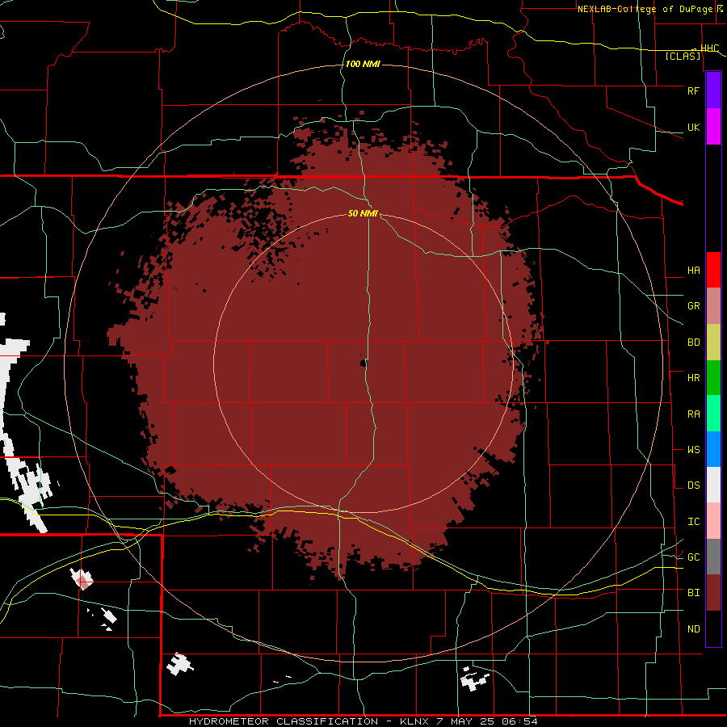Click the WS legend label

coord(693,450)
